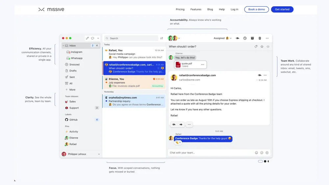This screenshot has width=329, height=185.
Task: Click the trash icon to delete conversation
Action: [x=260, y=38]
